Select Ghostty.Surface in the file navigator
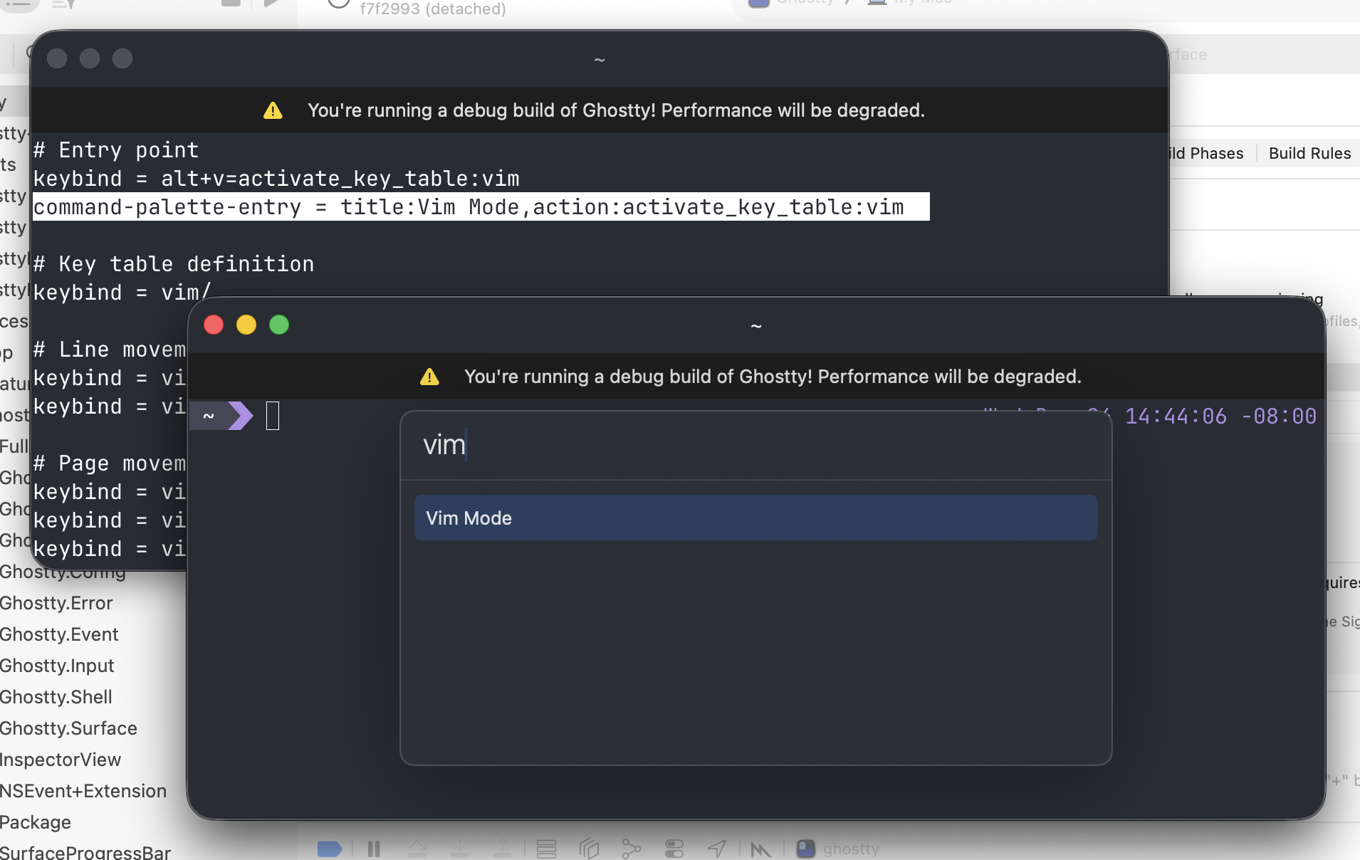The width and height of the screenshot is (1360, 860). point(68,728)
